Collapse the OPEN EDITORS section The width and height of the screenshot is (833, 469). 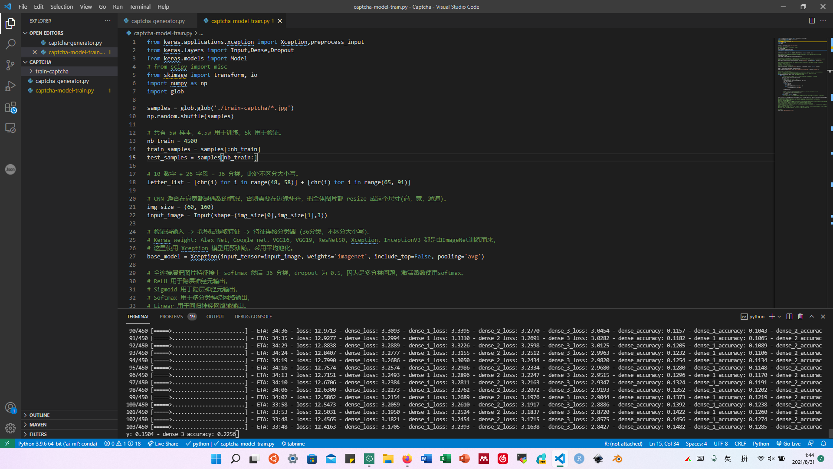[x=69, y=33]
